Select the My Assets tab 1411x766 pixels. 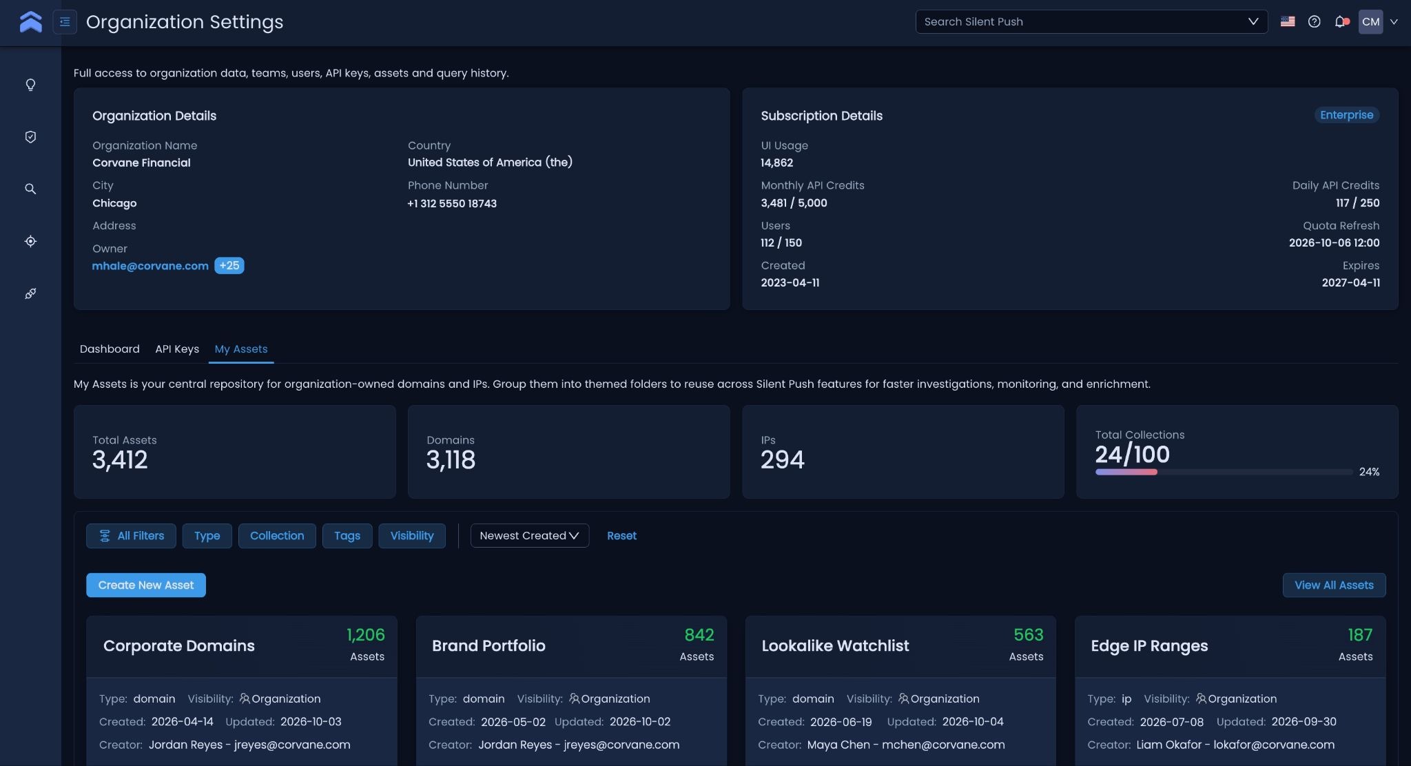(241, 349)
